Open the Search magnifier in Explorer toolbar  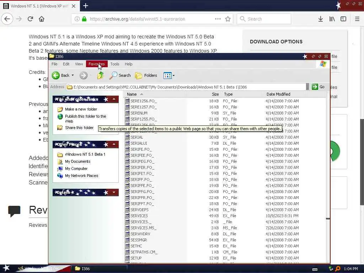pos(113,75)
